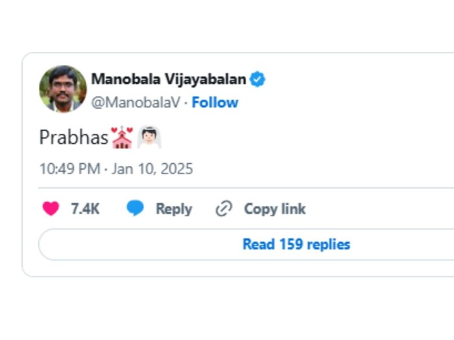Click empty space right of the emojis
Image resolution: width=454 pixels, height=340 pixels.
tap(292, 137)
